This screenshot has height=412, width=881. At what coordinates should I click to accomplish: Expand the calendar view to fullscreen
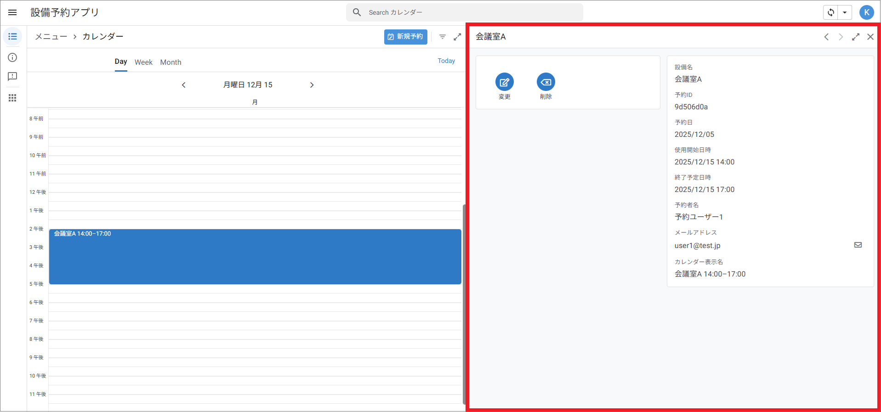pos(457,37)
